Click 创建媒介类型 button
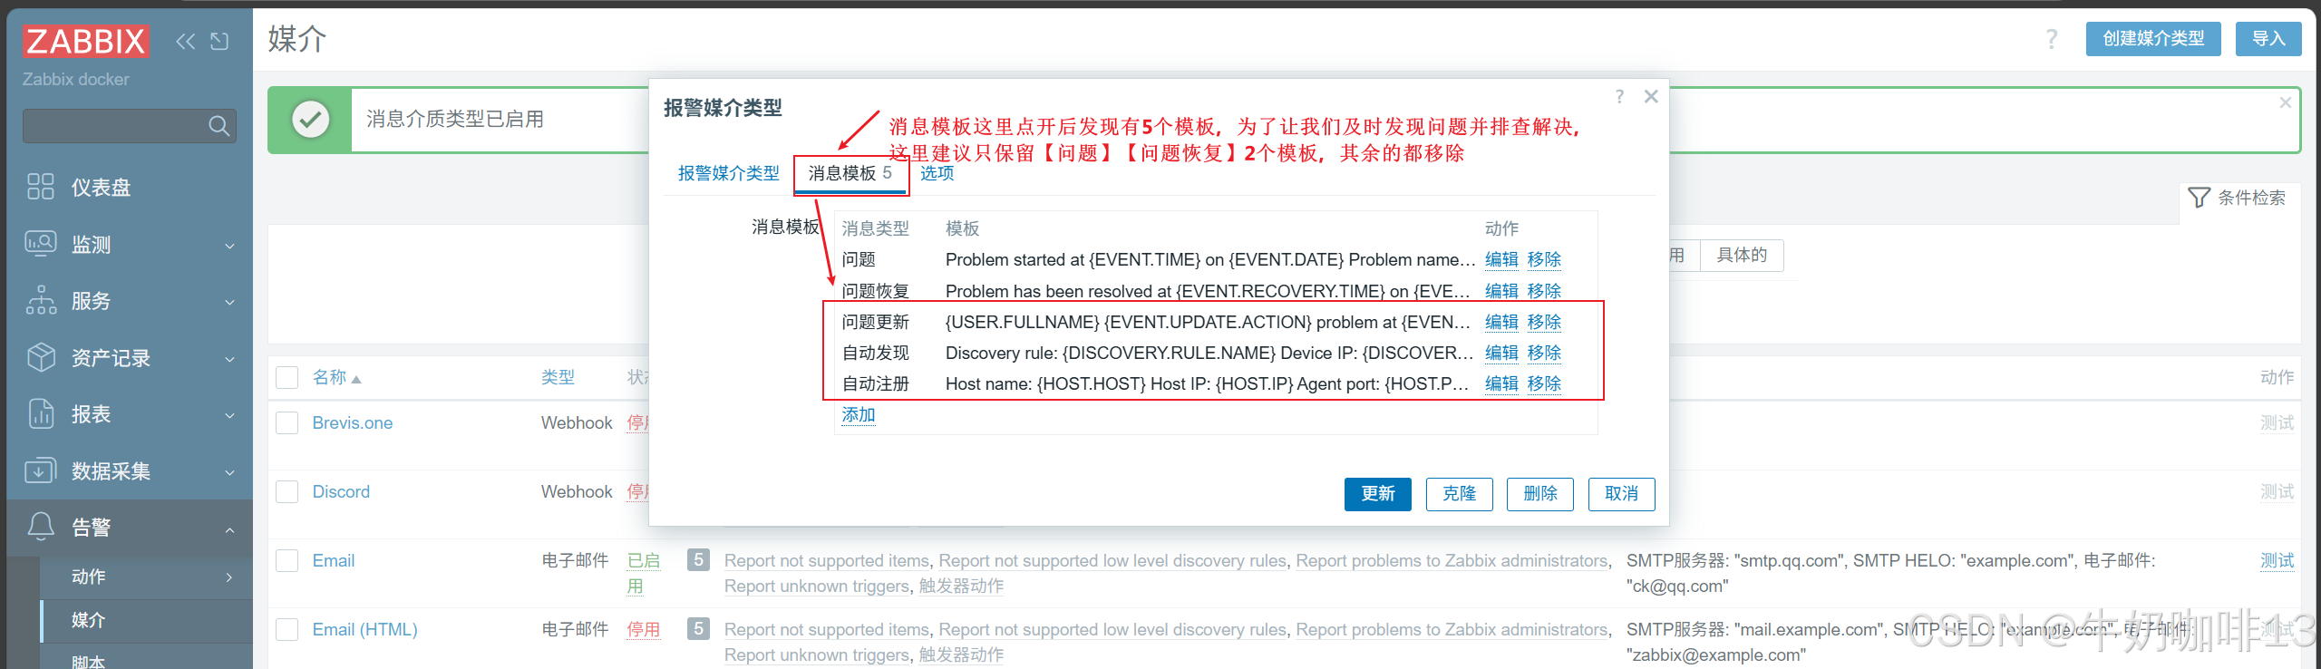This screenshot has height=669, width=2321. coord(2152,39)
